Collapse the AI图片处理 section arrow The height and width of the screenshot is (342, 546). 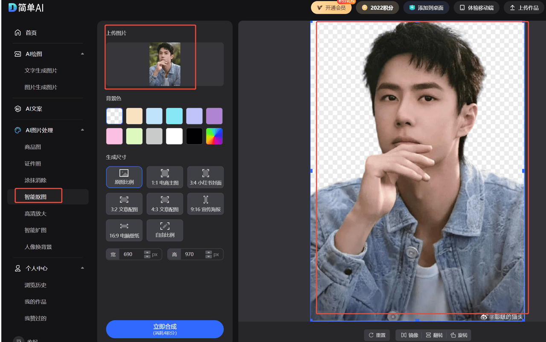click(82, 130)
